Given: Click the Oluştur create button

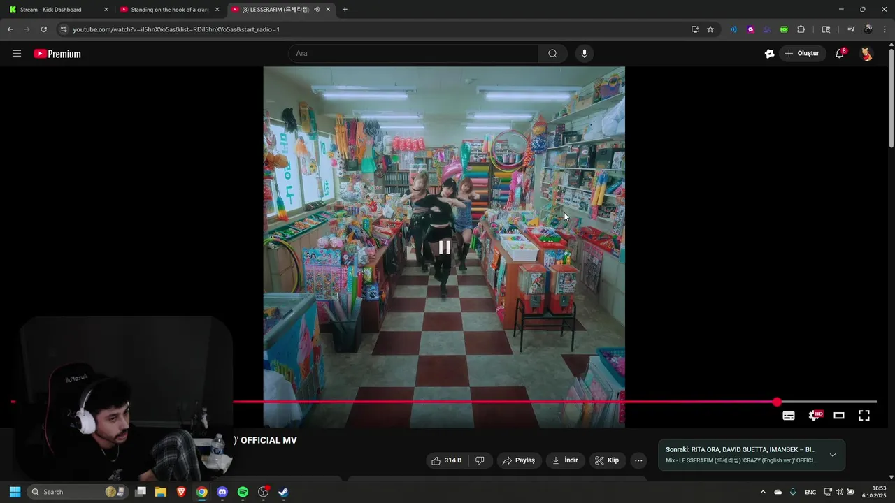Looking at the screenshot, I should point(803,54).
